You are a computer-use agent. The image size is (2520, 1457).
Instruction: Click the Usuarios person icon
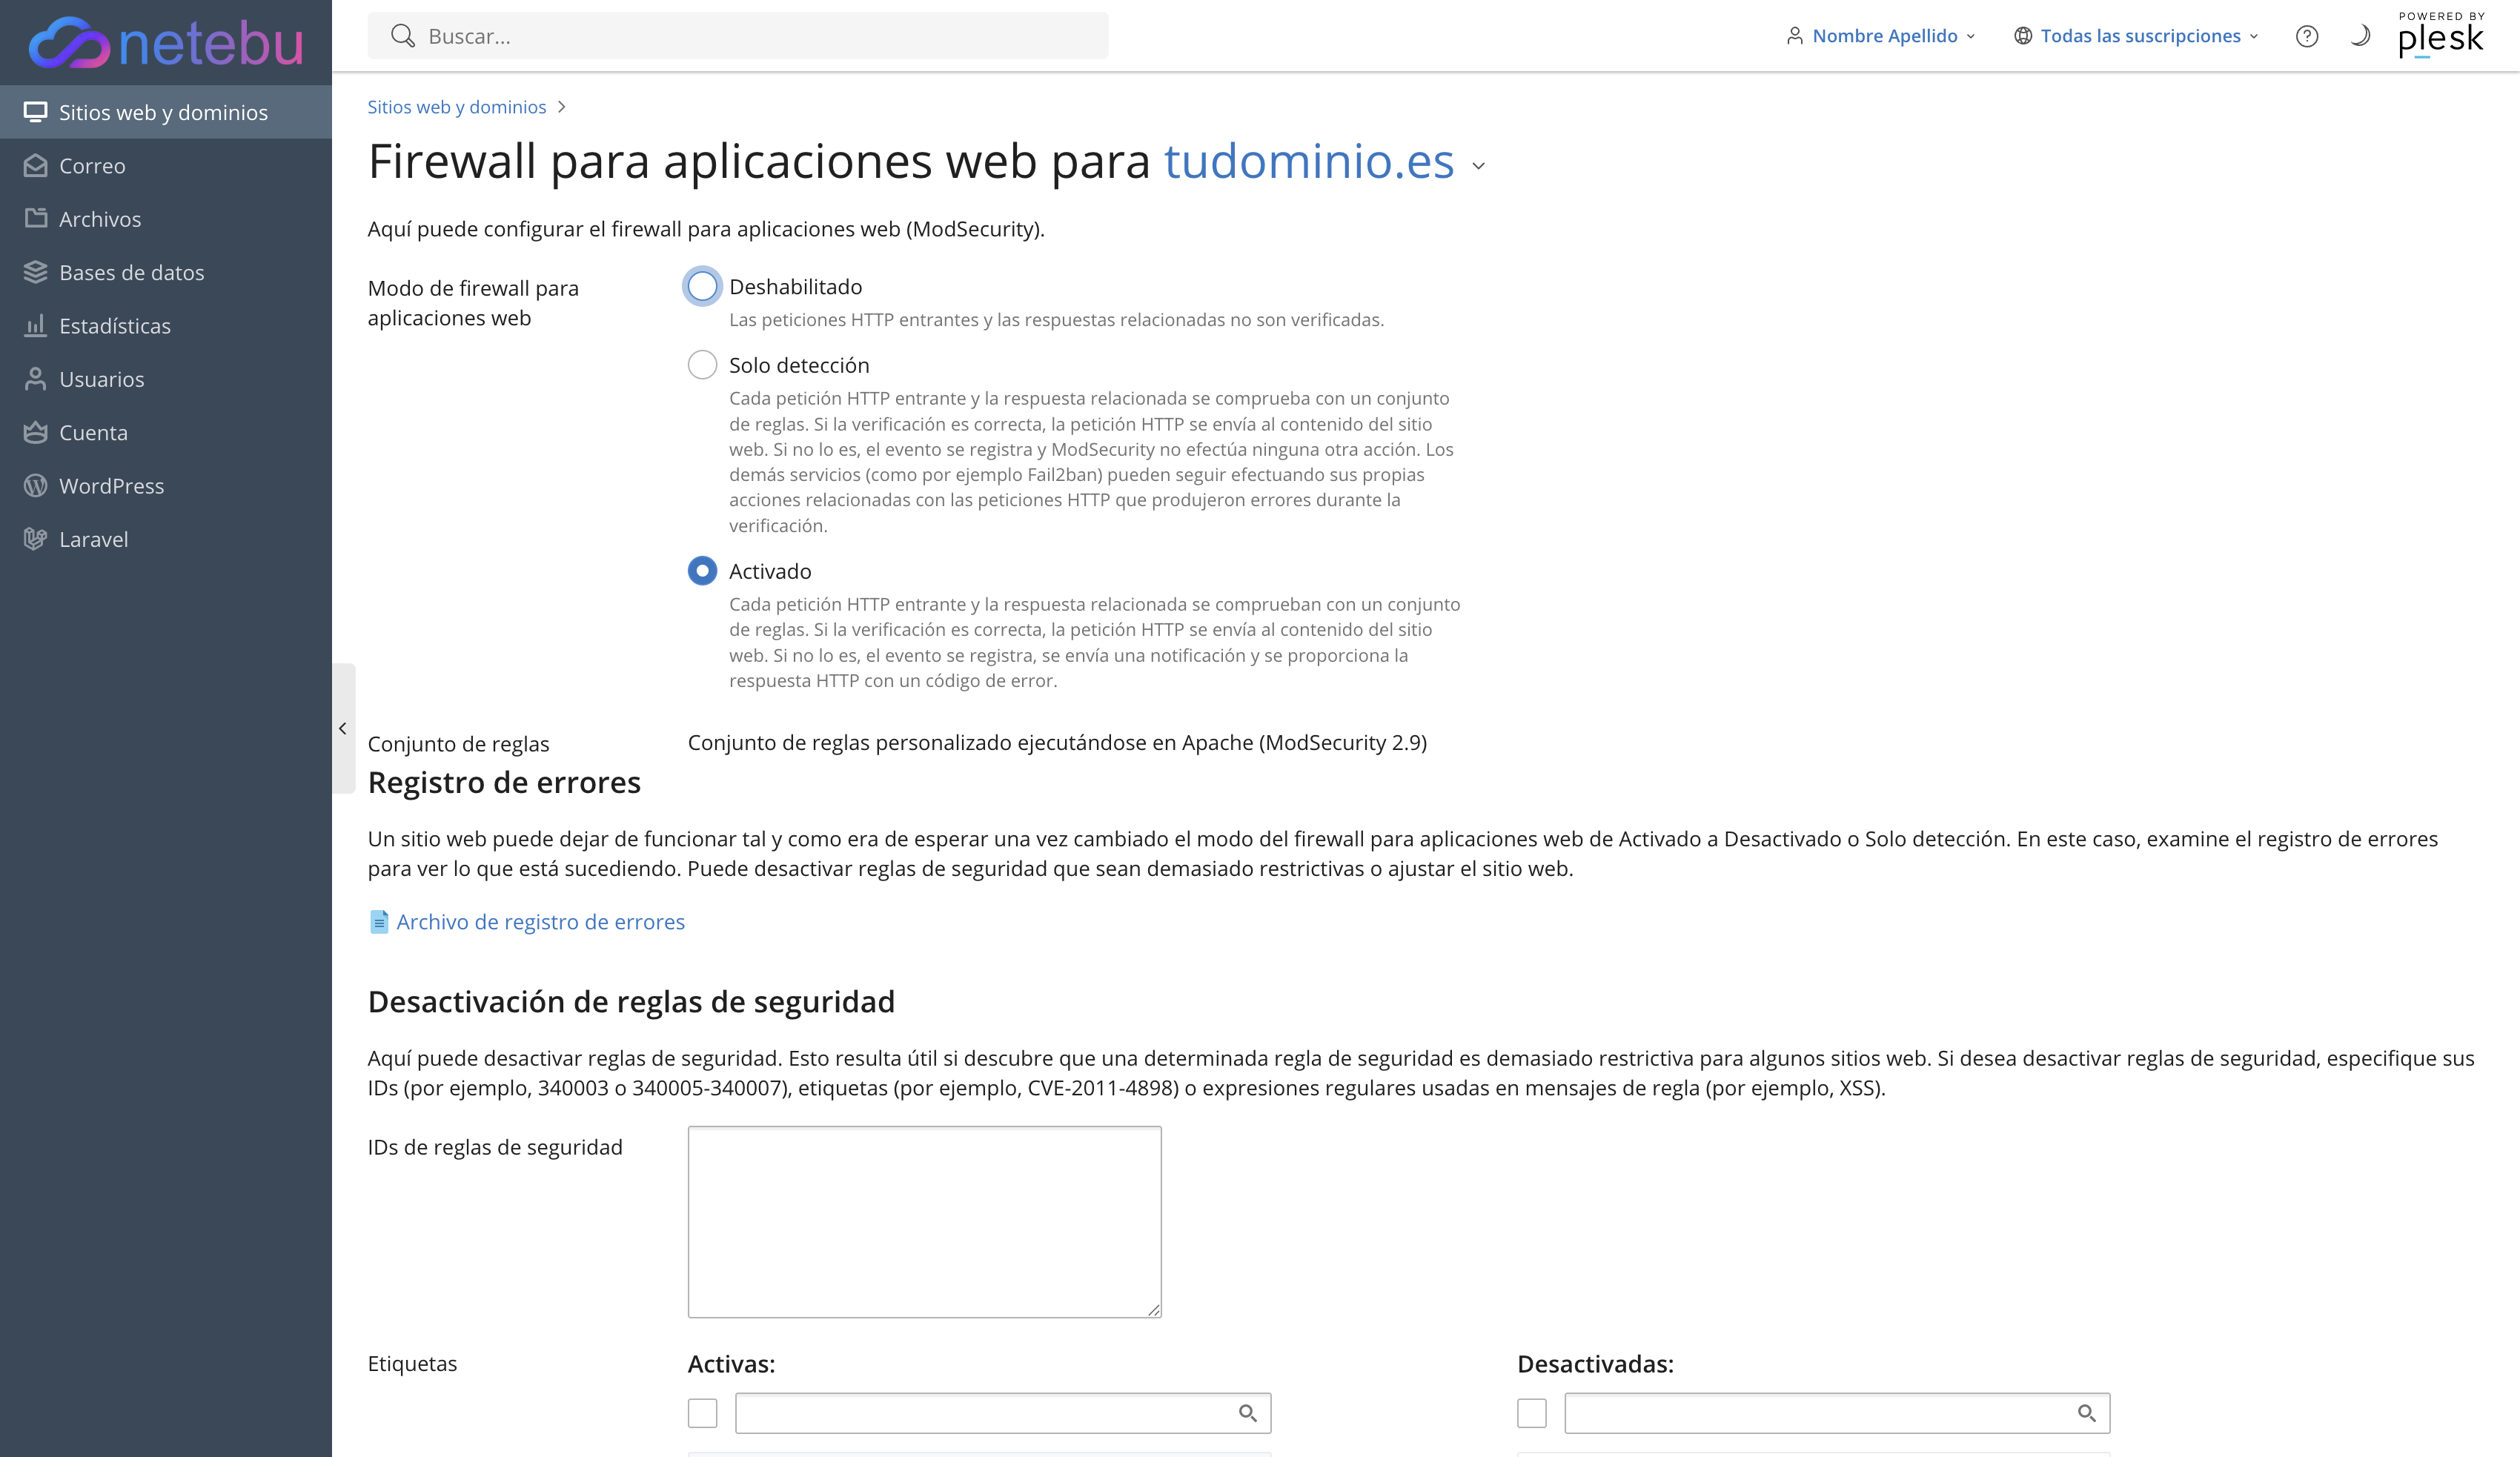point(36,379)
